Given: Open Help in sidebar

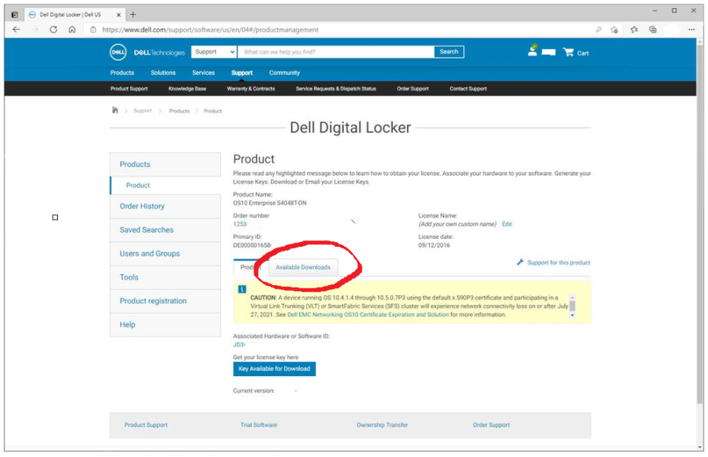Looking at the screenshot, I should point(165,324).
